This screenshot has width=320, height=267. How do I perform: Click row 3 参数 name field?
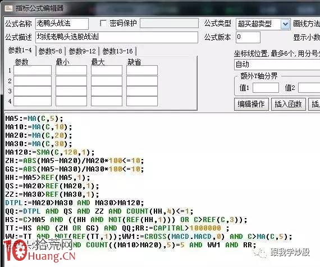(33, 91)
